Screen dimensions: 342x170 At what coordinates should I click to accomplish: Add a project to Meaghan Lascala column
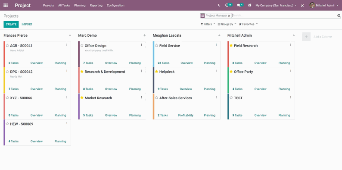(219, 35)
